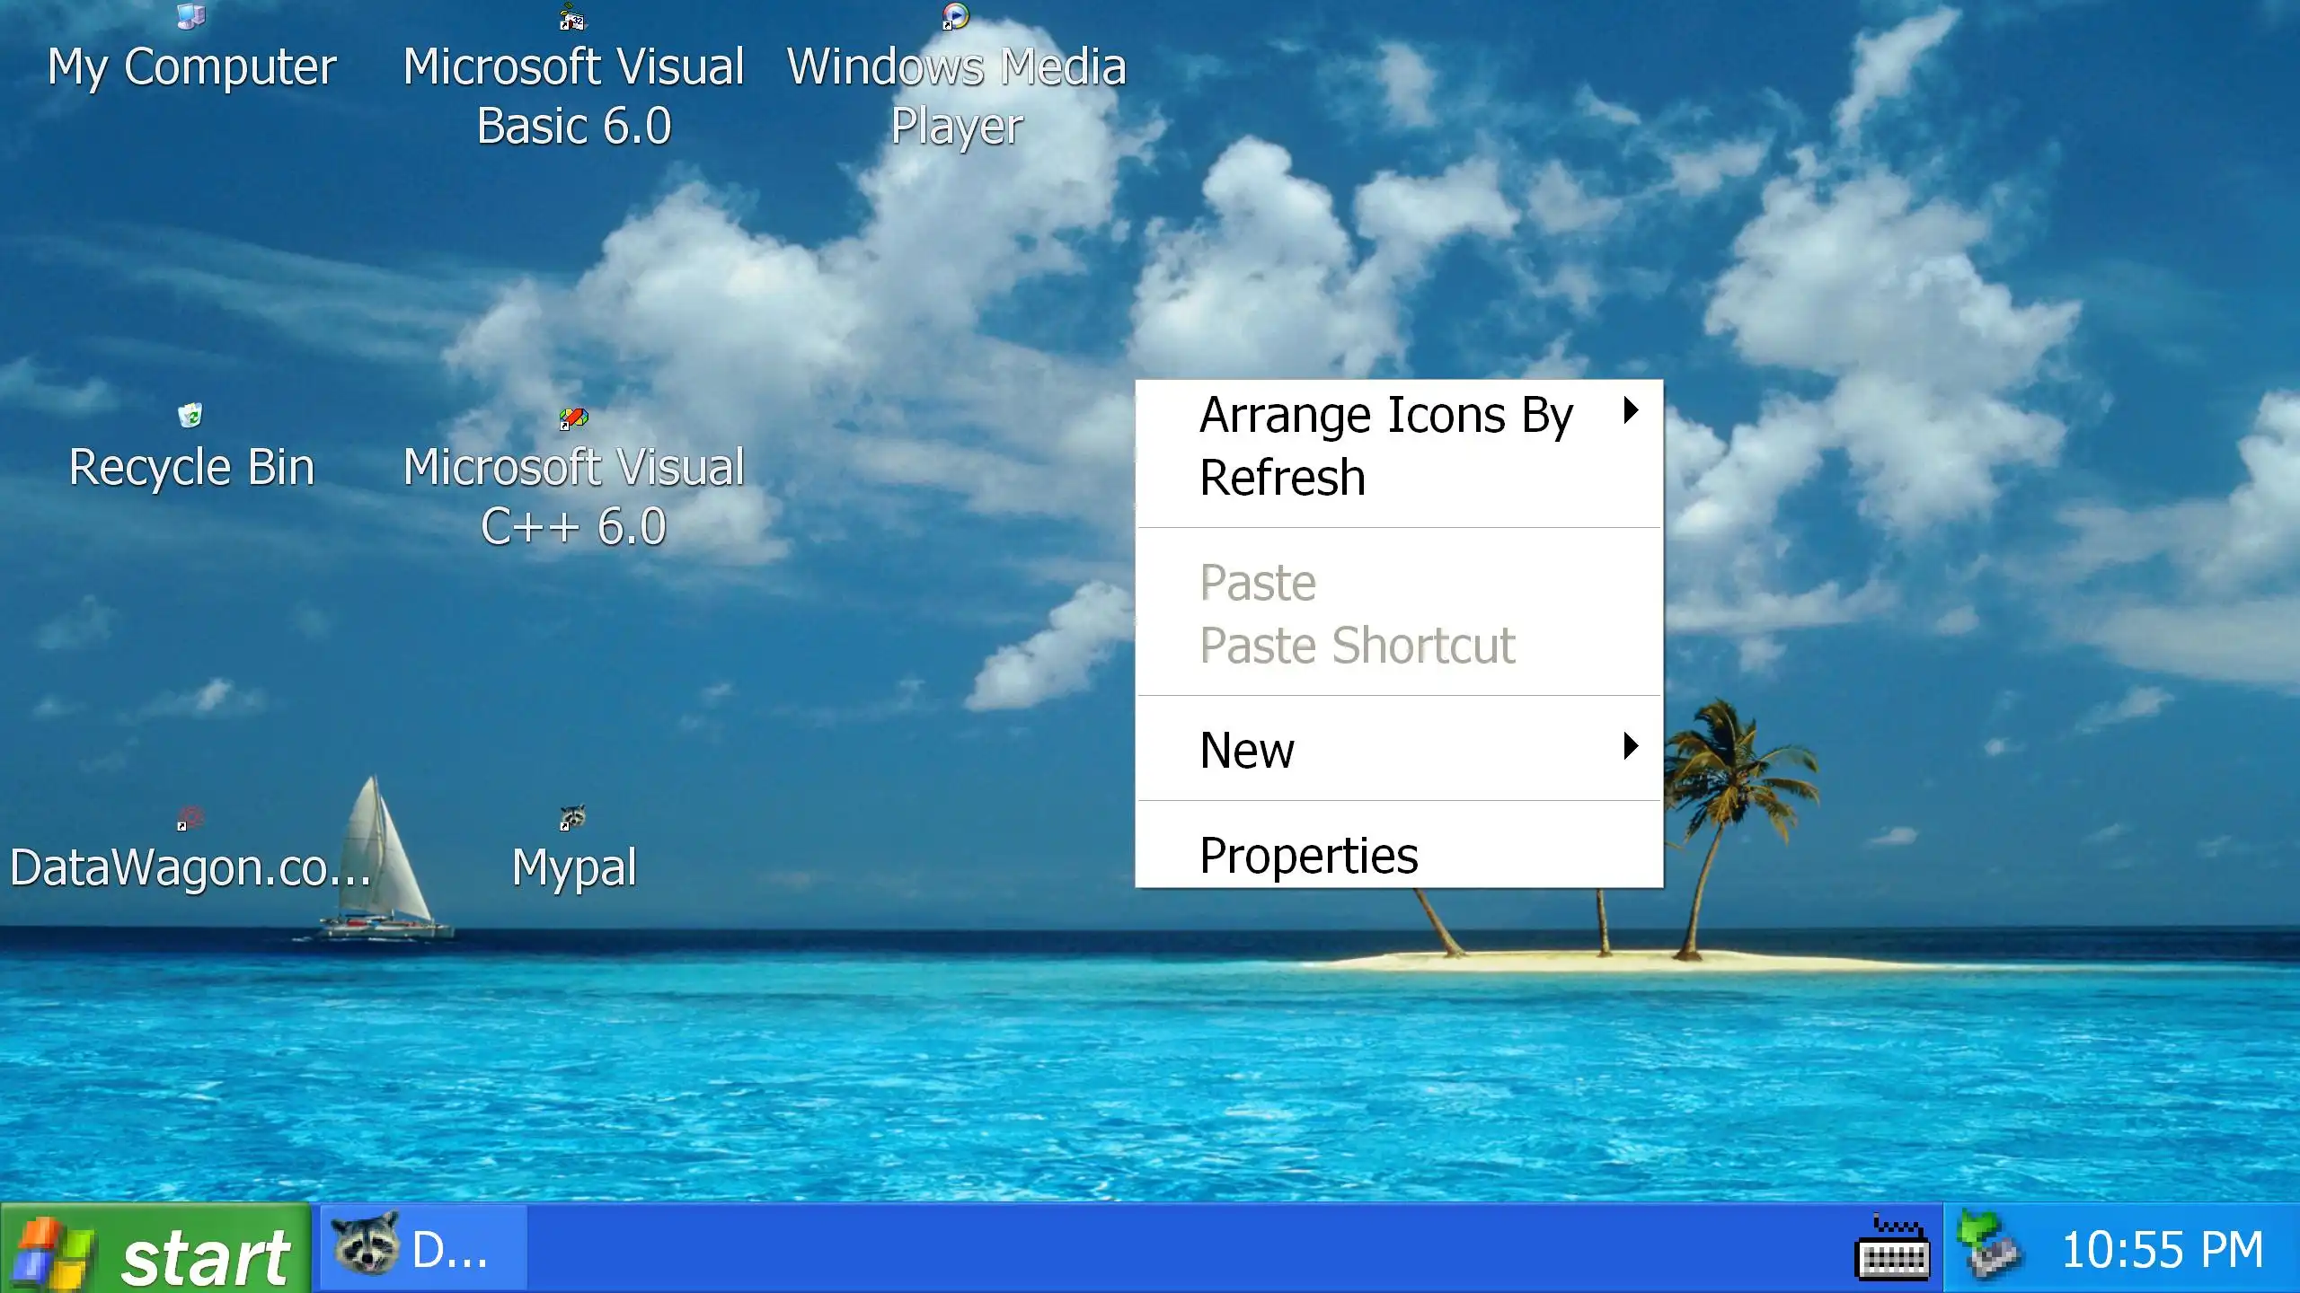Screen dimensions: 2300x1293
Task: Click the Arrange Icons By menu entry
Action: (x=1385, y=416)
